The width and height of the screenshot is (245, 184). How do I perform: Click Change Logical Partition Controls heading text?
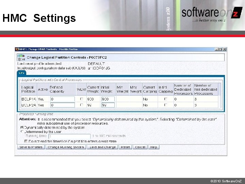click(67, 58)
